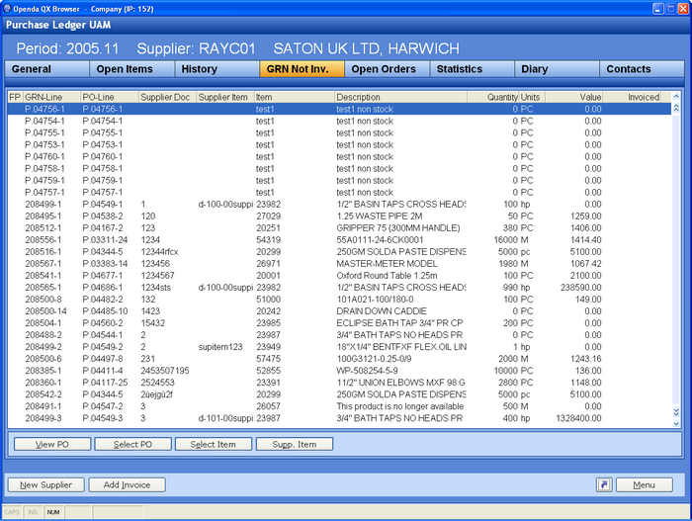Click value 1328400.00
This screenshot has width=692, height=521.
tap(578, 418)
